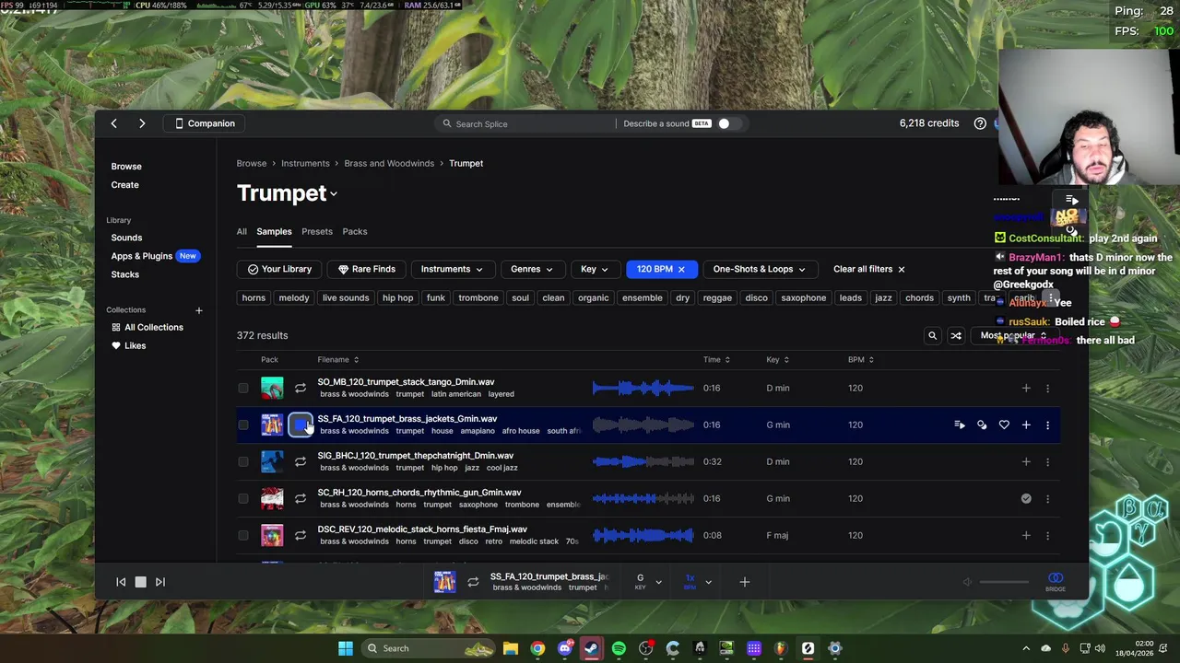Add DSC_REV_120_melodic_stack_horns_fiesta with plus icon
Viewport: 1180px width, 663px height.
pyautogui.click(x=1026, y=535)
